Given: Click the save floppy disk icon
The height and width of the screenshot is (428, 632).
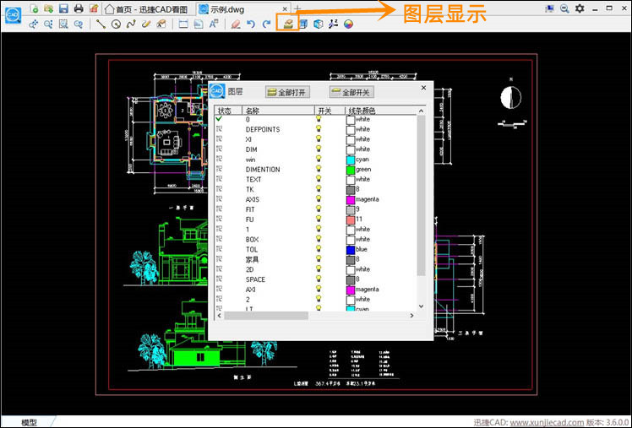Looking at the screenshot, I should coord(63,8).
